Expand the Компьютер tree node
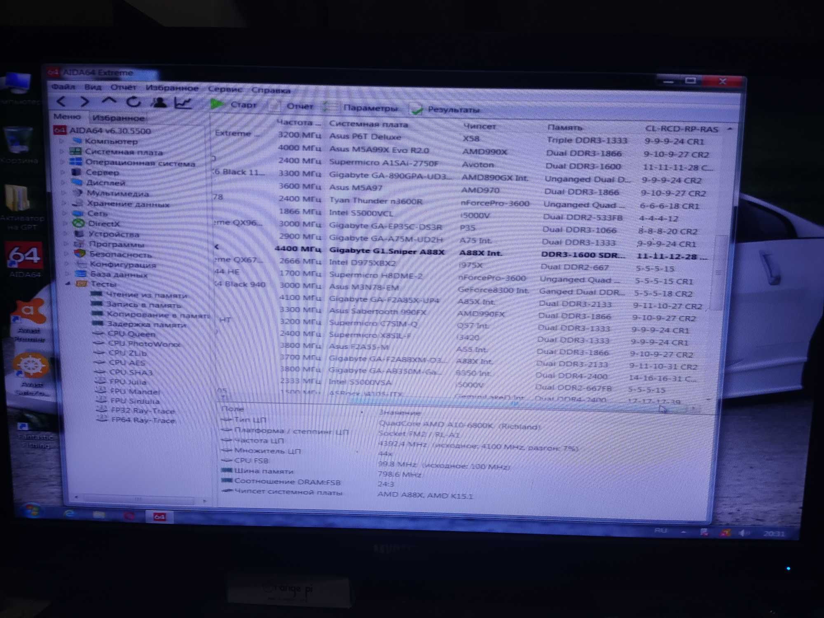 click(63, 141)
